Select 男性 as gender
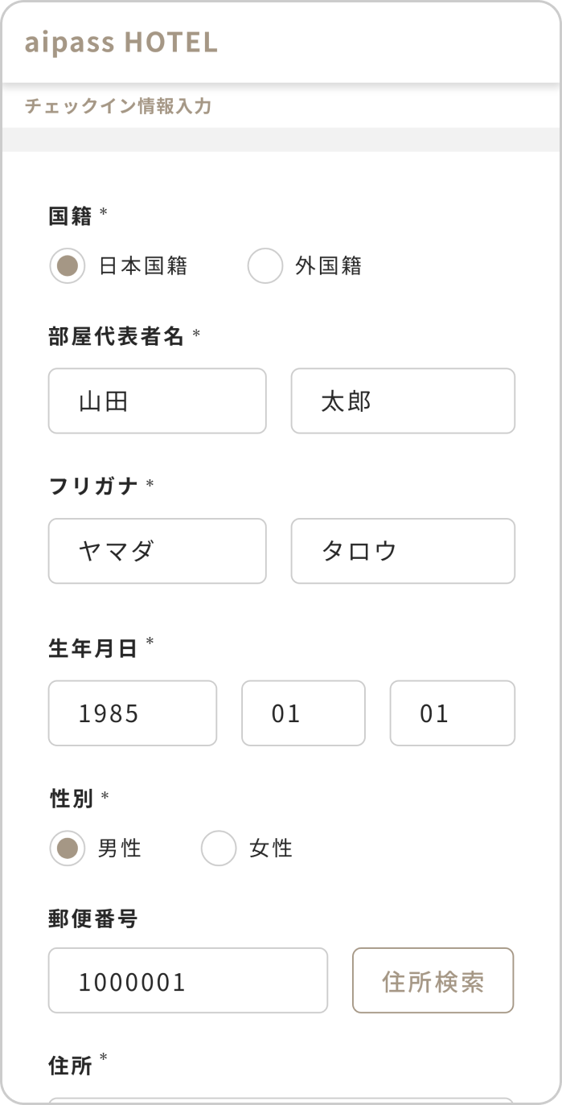 (x=68, y=848)
